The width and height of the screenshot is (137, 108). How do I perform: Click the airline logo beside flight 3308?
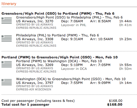6,38
